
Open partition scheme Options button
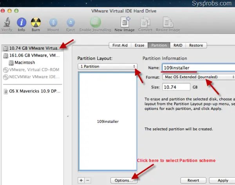(124, 180)
